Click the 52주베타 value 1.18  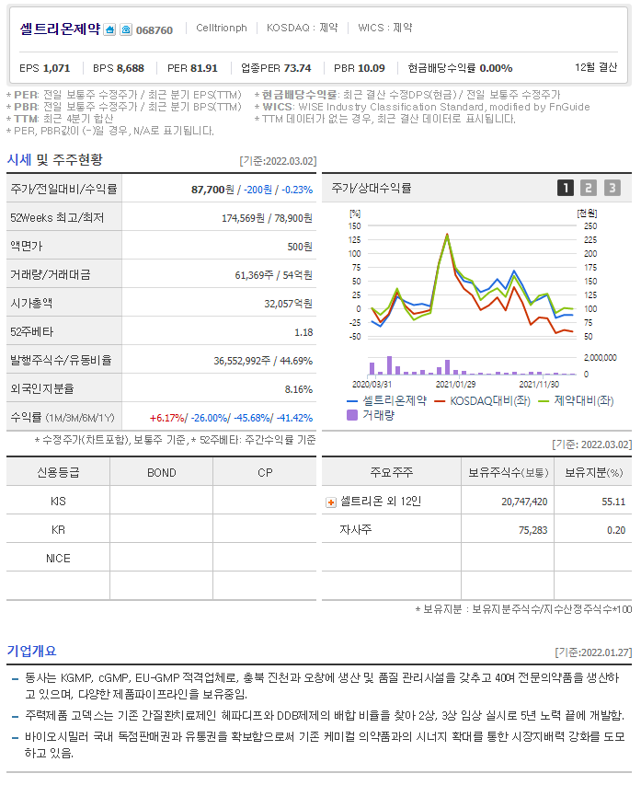click(303, 332)
